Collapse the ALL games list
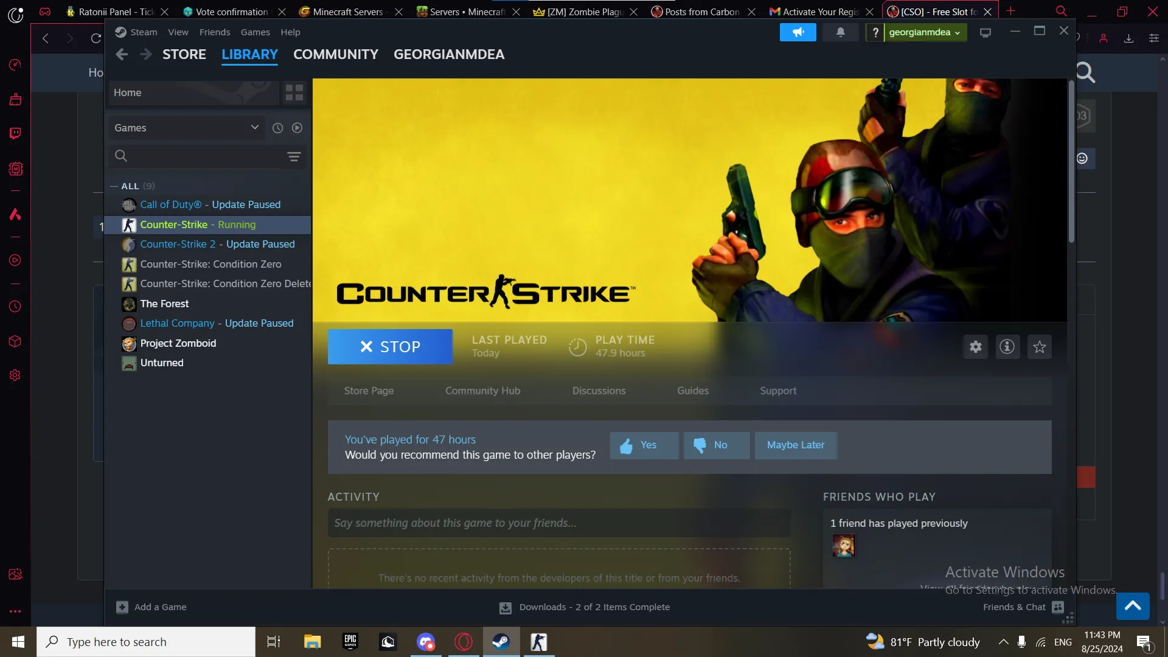 click(x=114, y=186)
